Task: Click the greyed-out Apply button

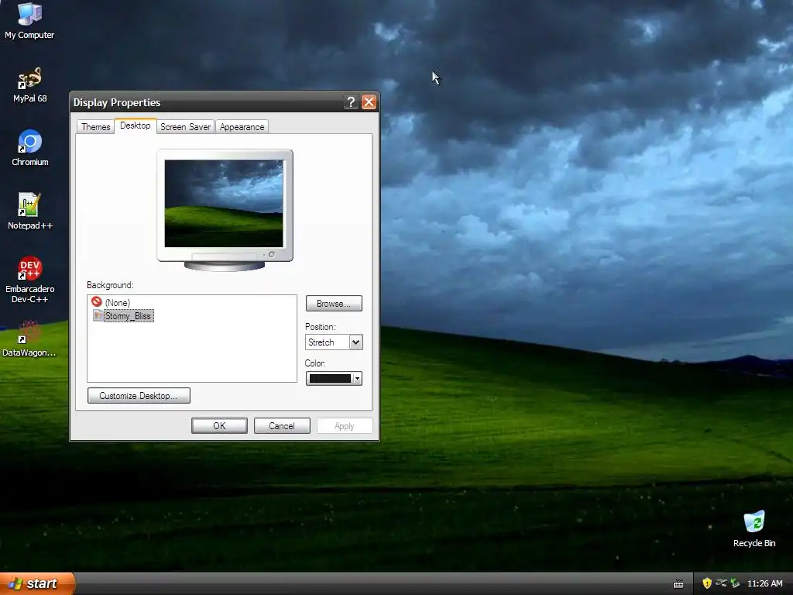Action: click(345, 426)
